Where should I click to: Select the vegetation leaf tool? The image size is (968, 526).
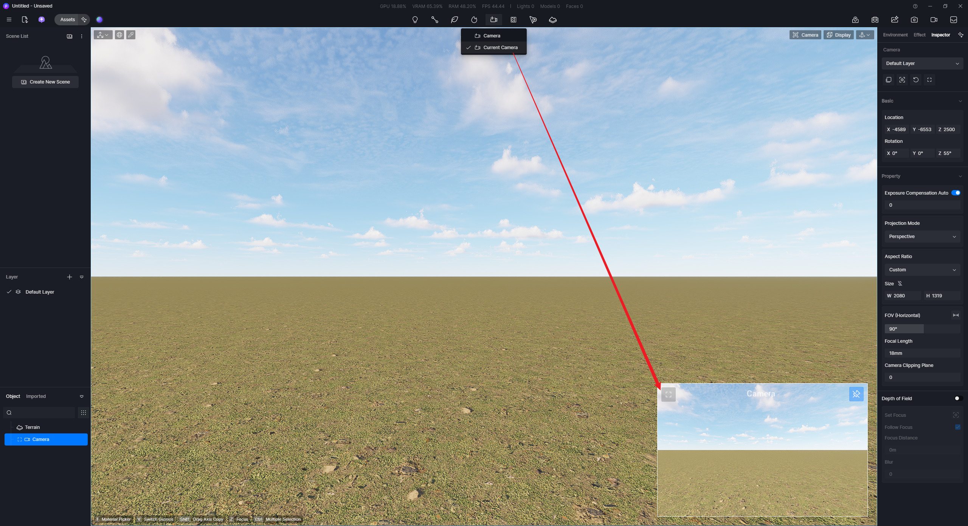pyautogui.click(x=455, y=20)
